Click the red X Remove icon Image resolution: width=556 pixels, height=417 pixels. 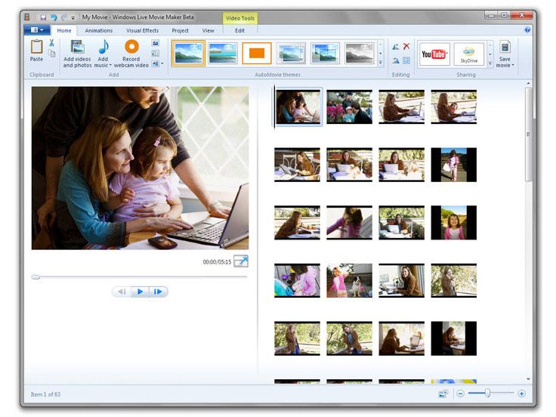[406, 46]
